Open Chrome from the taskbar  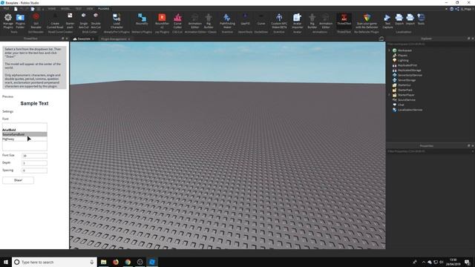coord(128,262)
